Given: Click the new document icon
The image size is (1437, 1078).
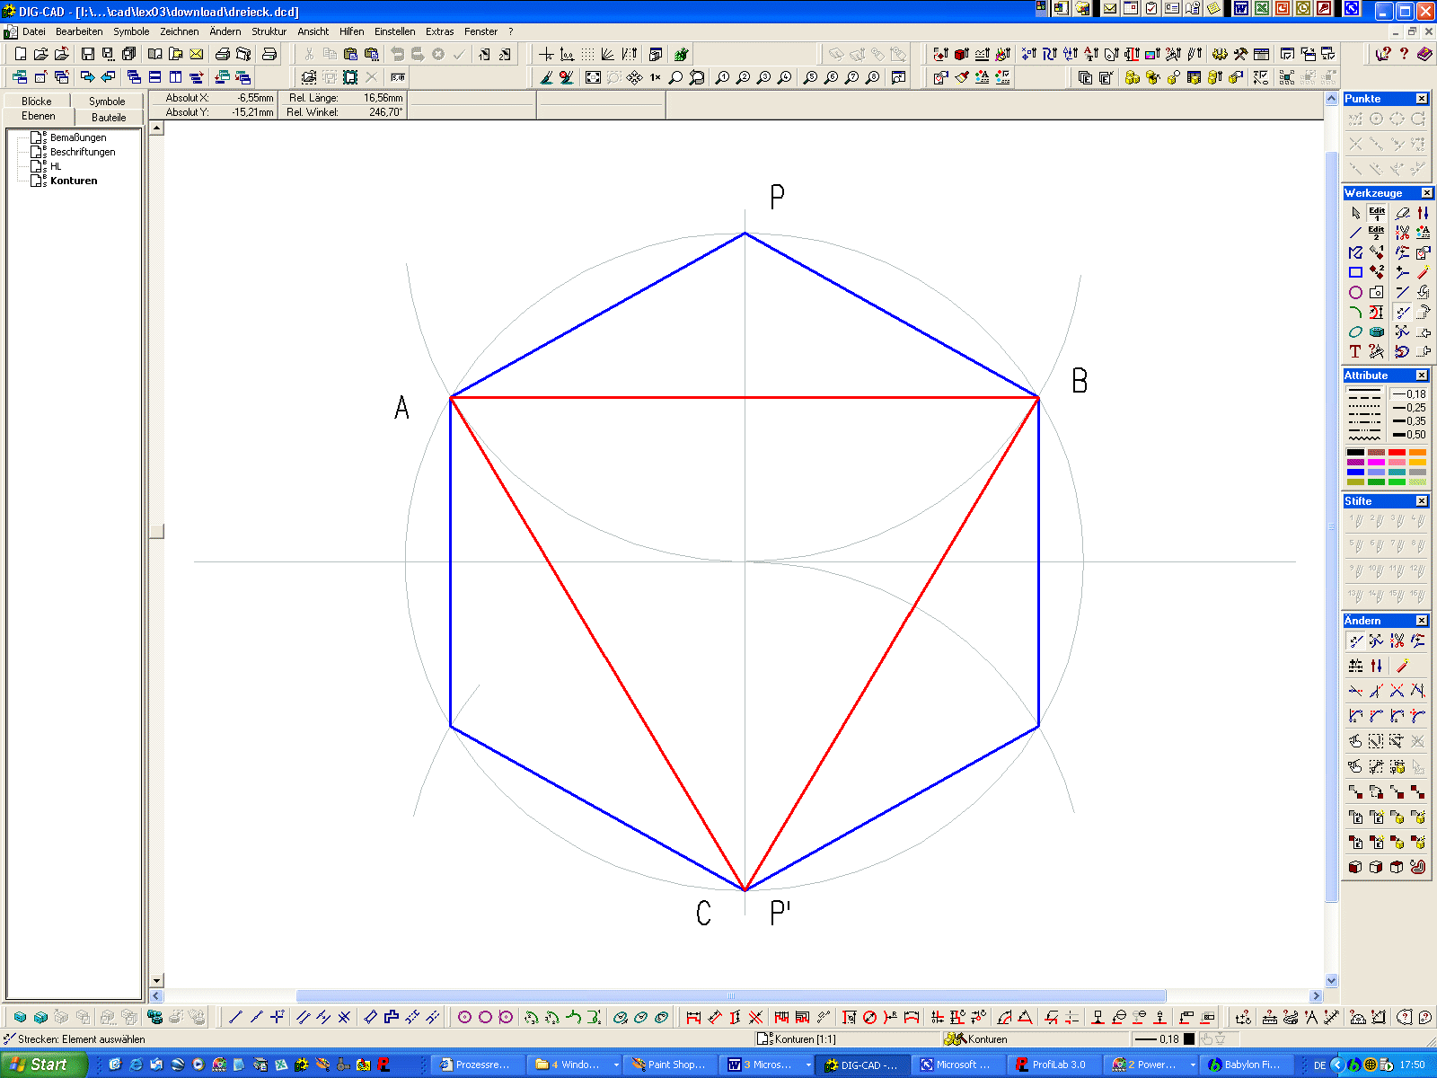Looking at the screenshot, I should (21, 54).
